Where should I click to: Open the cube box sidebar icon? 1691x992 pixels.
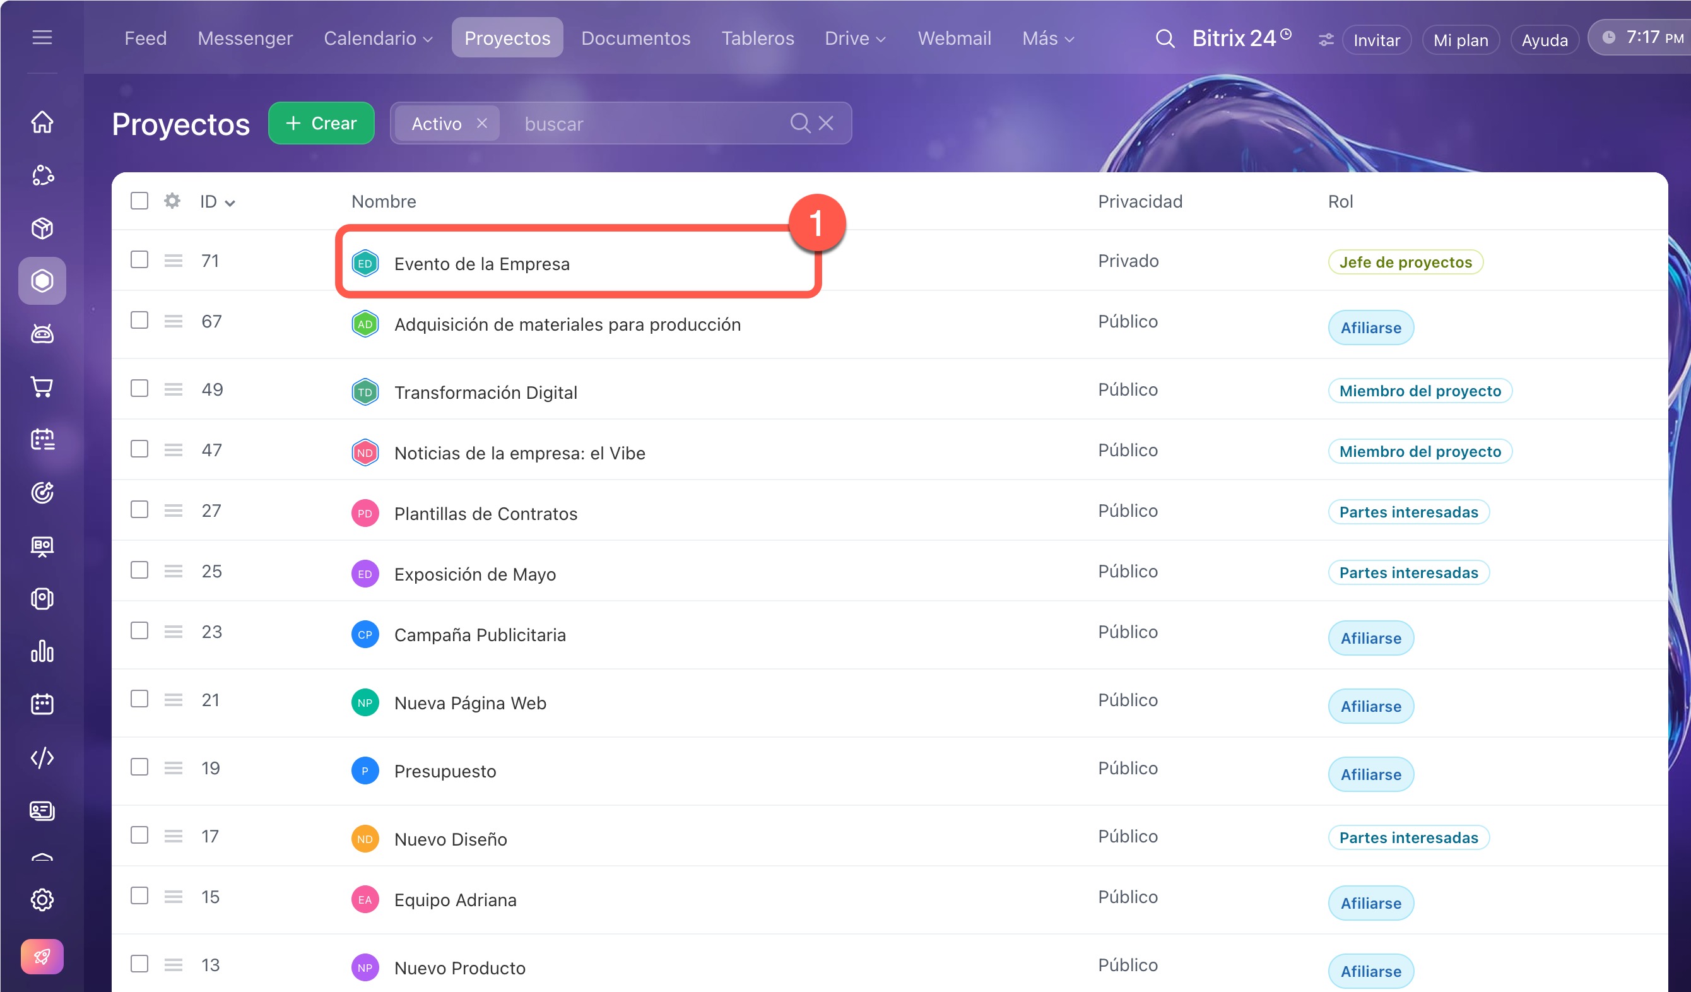(42, 228)
